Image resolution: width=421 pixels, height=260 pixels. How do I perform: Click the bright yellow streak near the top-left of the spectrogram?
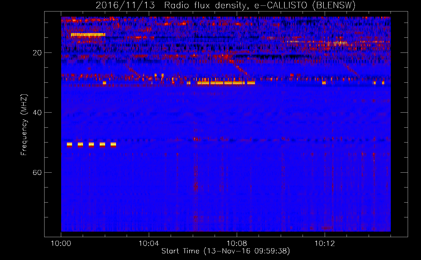88,35
